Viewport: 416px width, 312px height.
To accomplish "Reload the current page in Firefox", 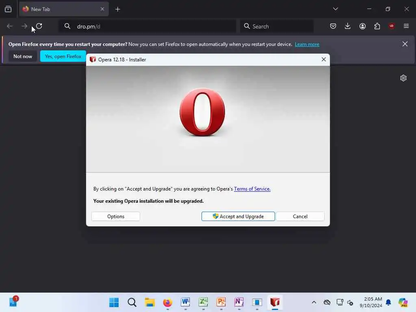I will [39, 26].
